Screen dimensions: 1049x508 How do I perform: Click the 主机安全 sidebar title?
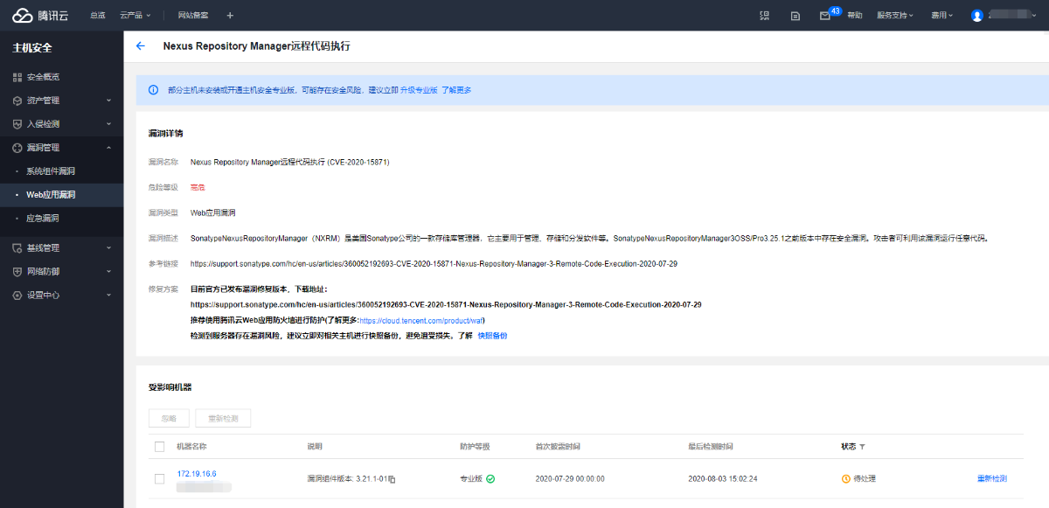click(x=32, y=48)
